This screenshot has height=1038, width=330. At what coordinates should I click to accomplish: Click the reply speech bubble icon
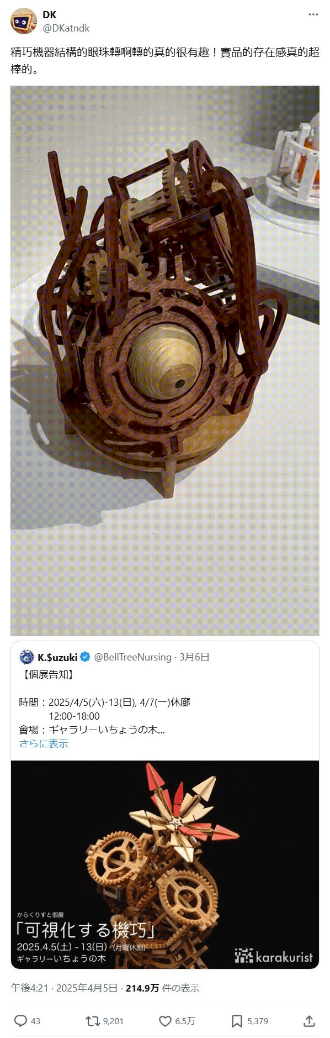(x=20, y=1020)
